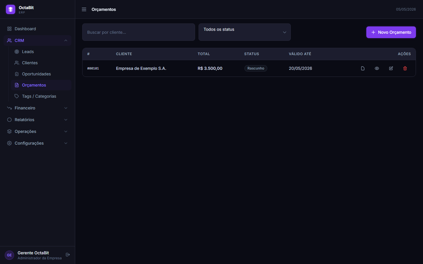The height and width of the screenshot is (264, 423).
Task: Delete quote #00101 with the red trash icon
Action: pos(405,68)
